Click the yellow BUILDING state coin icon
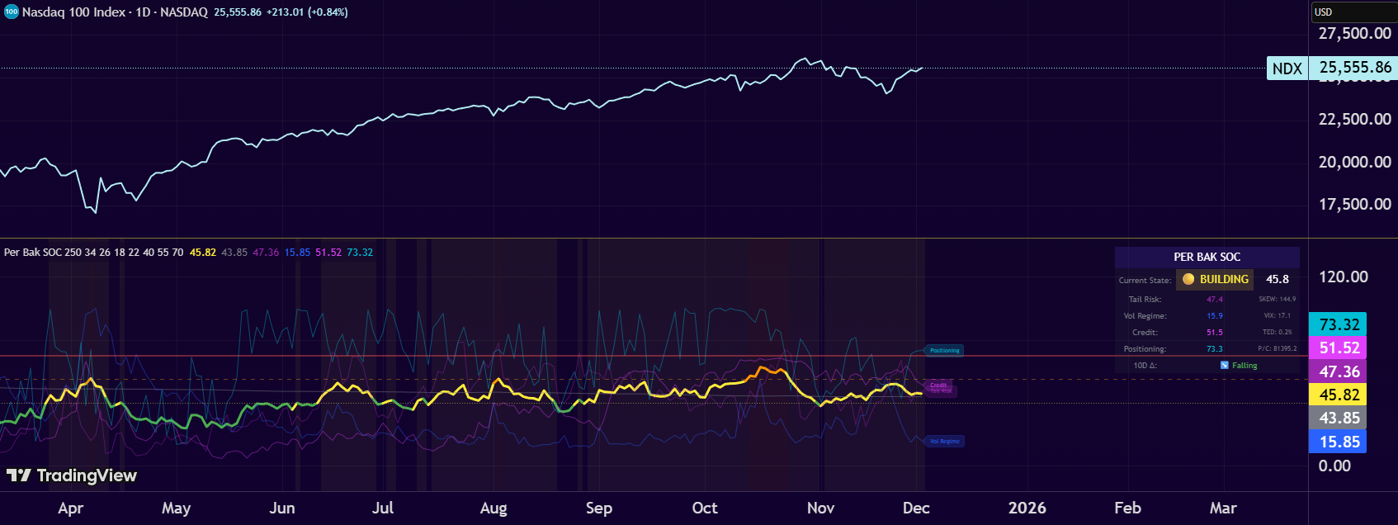Image resolution: width=1398 pixels, height=525 pixels. coord(1188,279)
